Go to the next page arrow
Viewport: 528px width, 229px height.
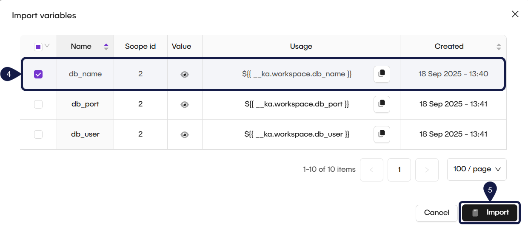(427, 170)
